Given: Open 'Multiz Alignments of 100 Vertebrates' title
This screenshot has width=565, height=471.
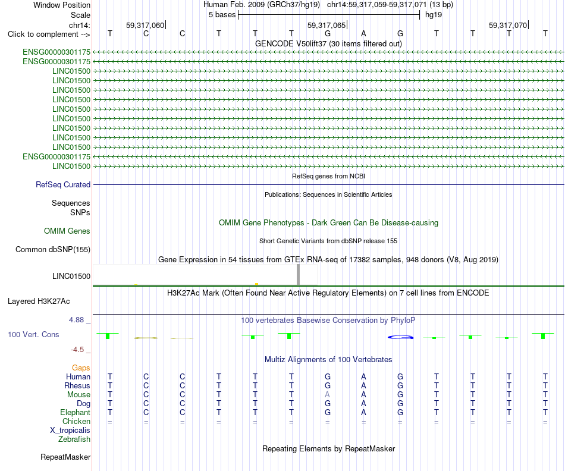Looking at the screenshot, I should (x=328, y=359).
